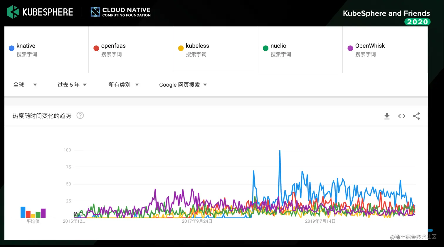This screenshot has height=247, width=444.
Task: Click the Cloud Native Computing Foundation logo
Action: [x=120, y=12]
